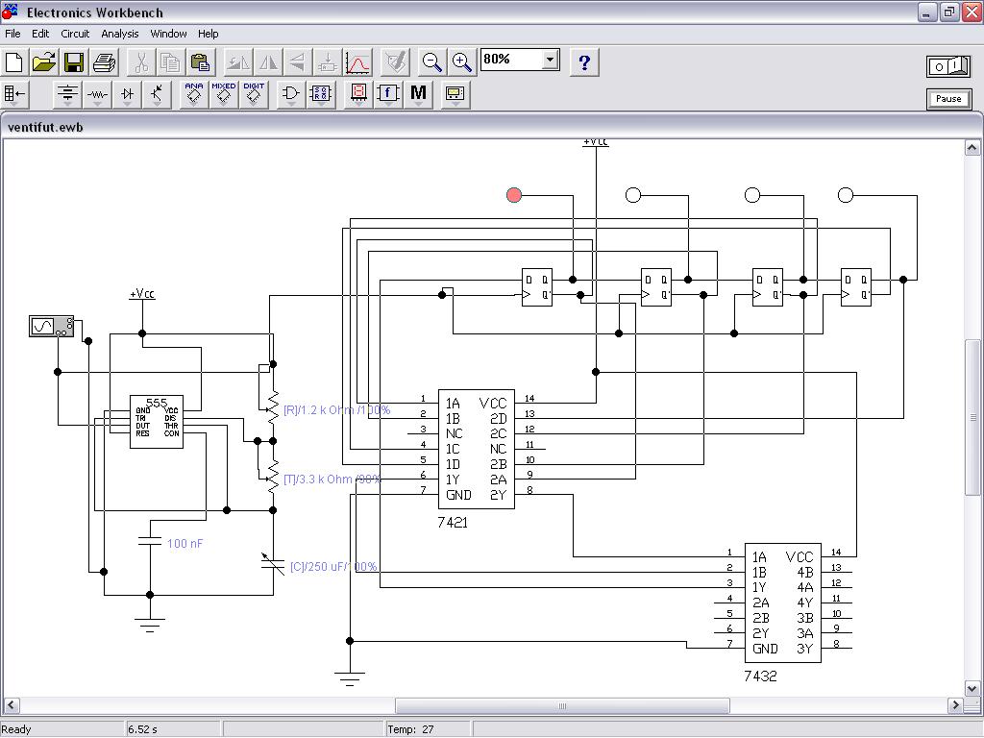The width and height of the screenshot is (984, 738).
Task: Open the zoom percentage dropdown
Action: click(x=551, y=60)
